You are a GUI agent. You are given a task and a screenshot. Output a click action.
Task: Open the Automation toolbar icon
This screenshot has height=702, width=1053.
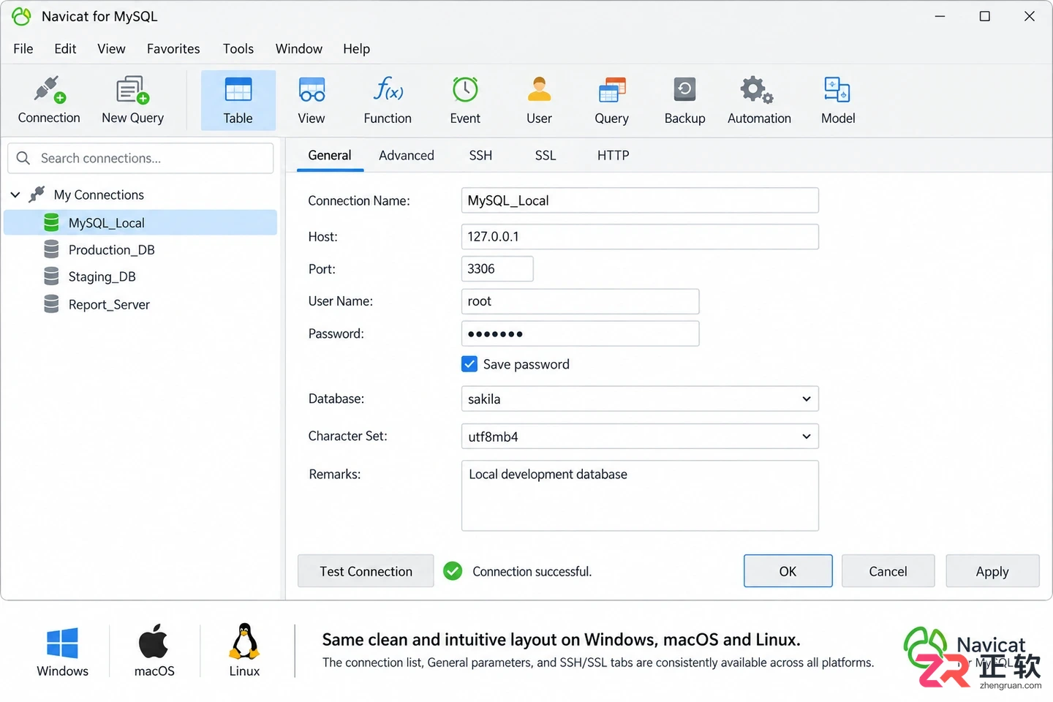click(759, 100)
